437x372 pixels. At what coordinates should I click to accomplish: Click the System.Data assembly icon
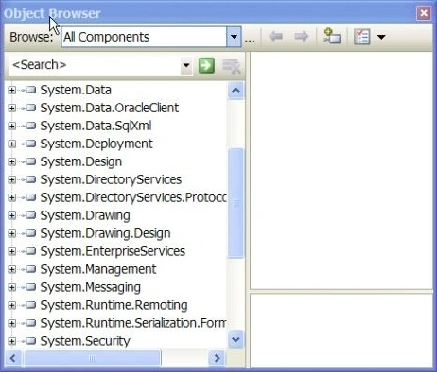click(x=30, y=90)
